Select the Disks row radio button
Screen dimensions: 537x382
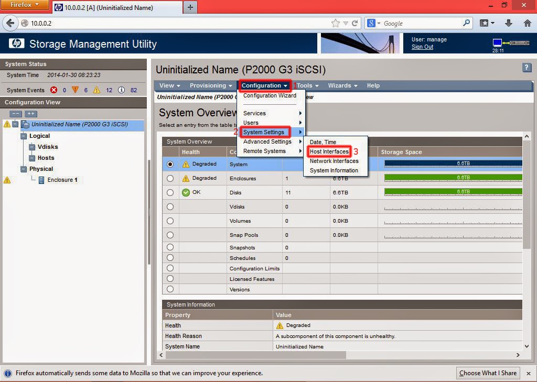pos(170,192)
